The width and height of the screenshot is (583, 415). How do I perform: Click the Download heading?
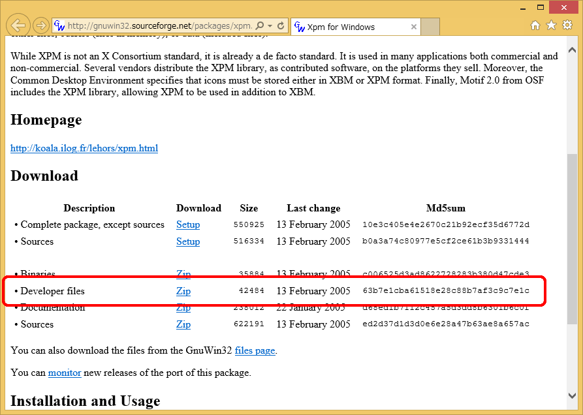pyautogui.click(x=44, y=176)
